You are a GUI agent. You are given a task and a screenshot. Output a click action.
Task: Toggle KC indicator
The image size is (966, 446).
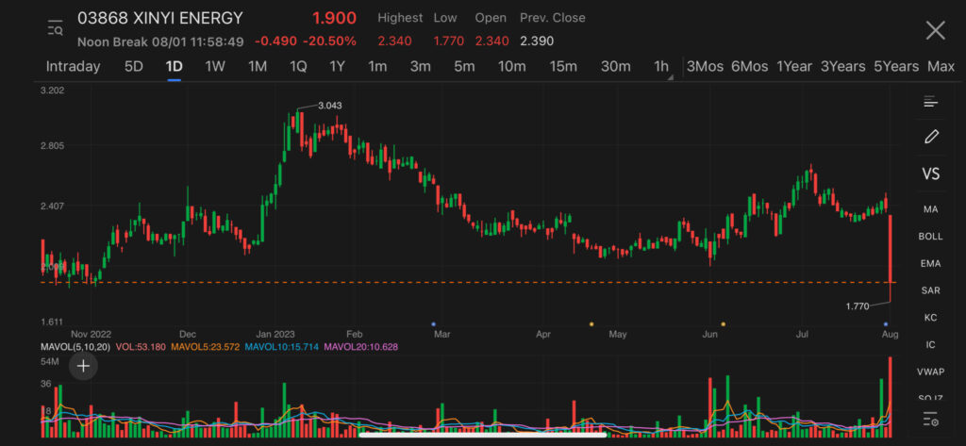coord(930,318)
